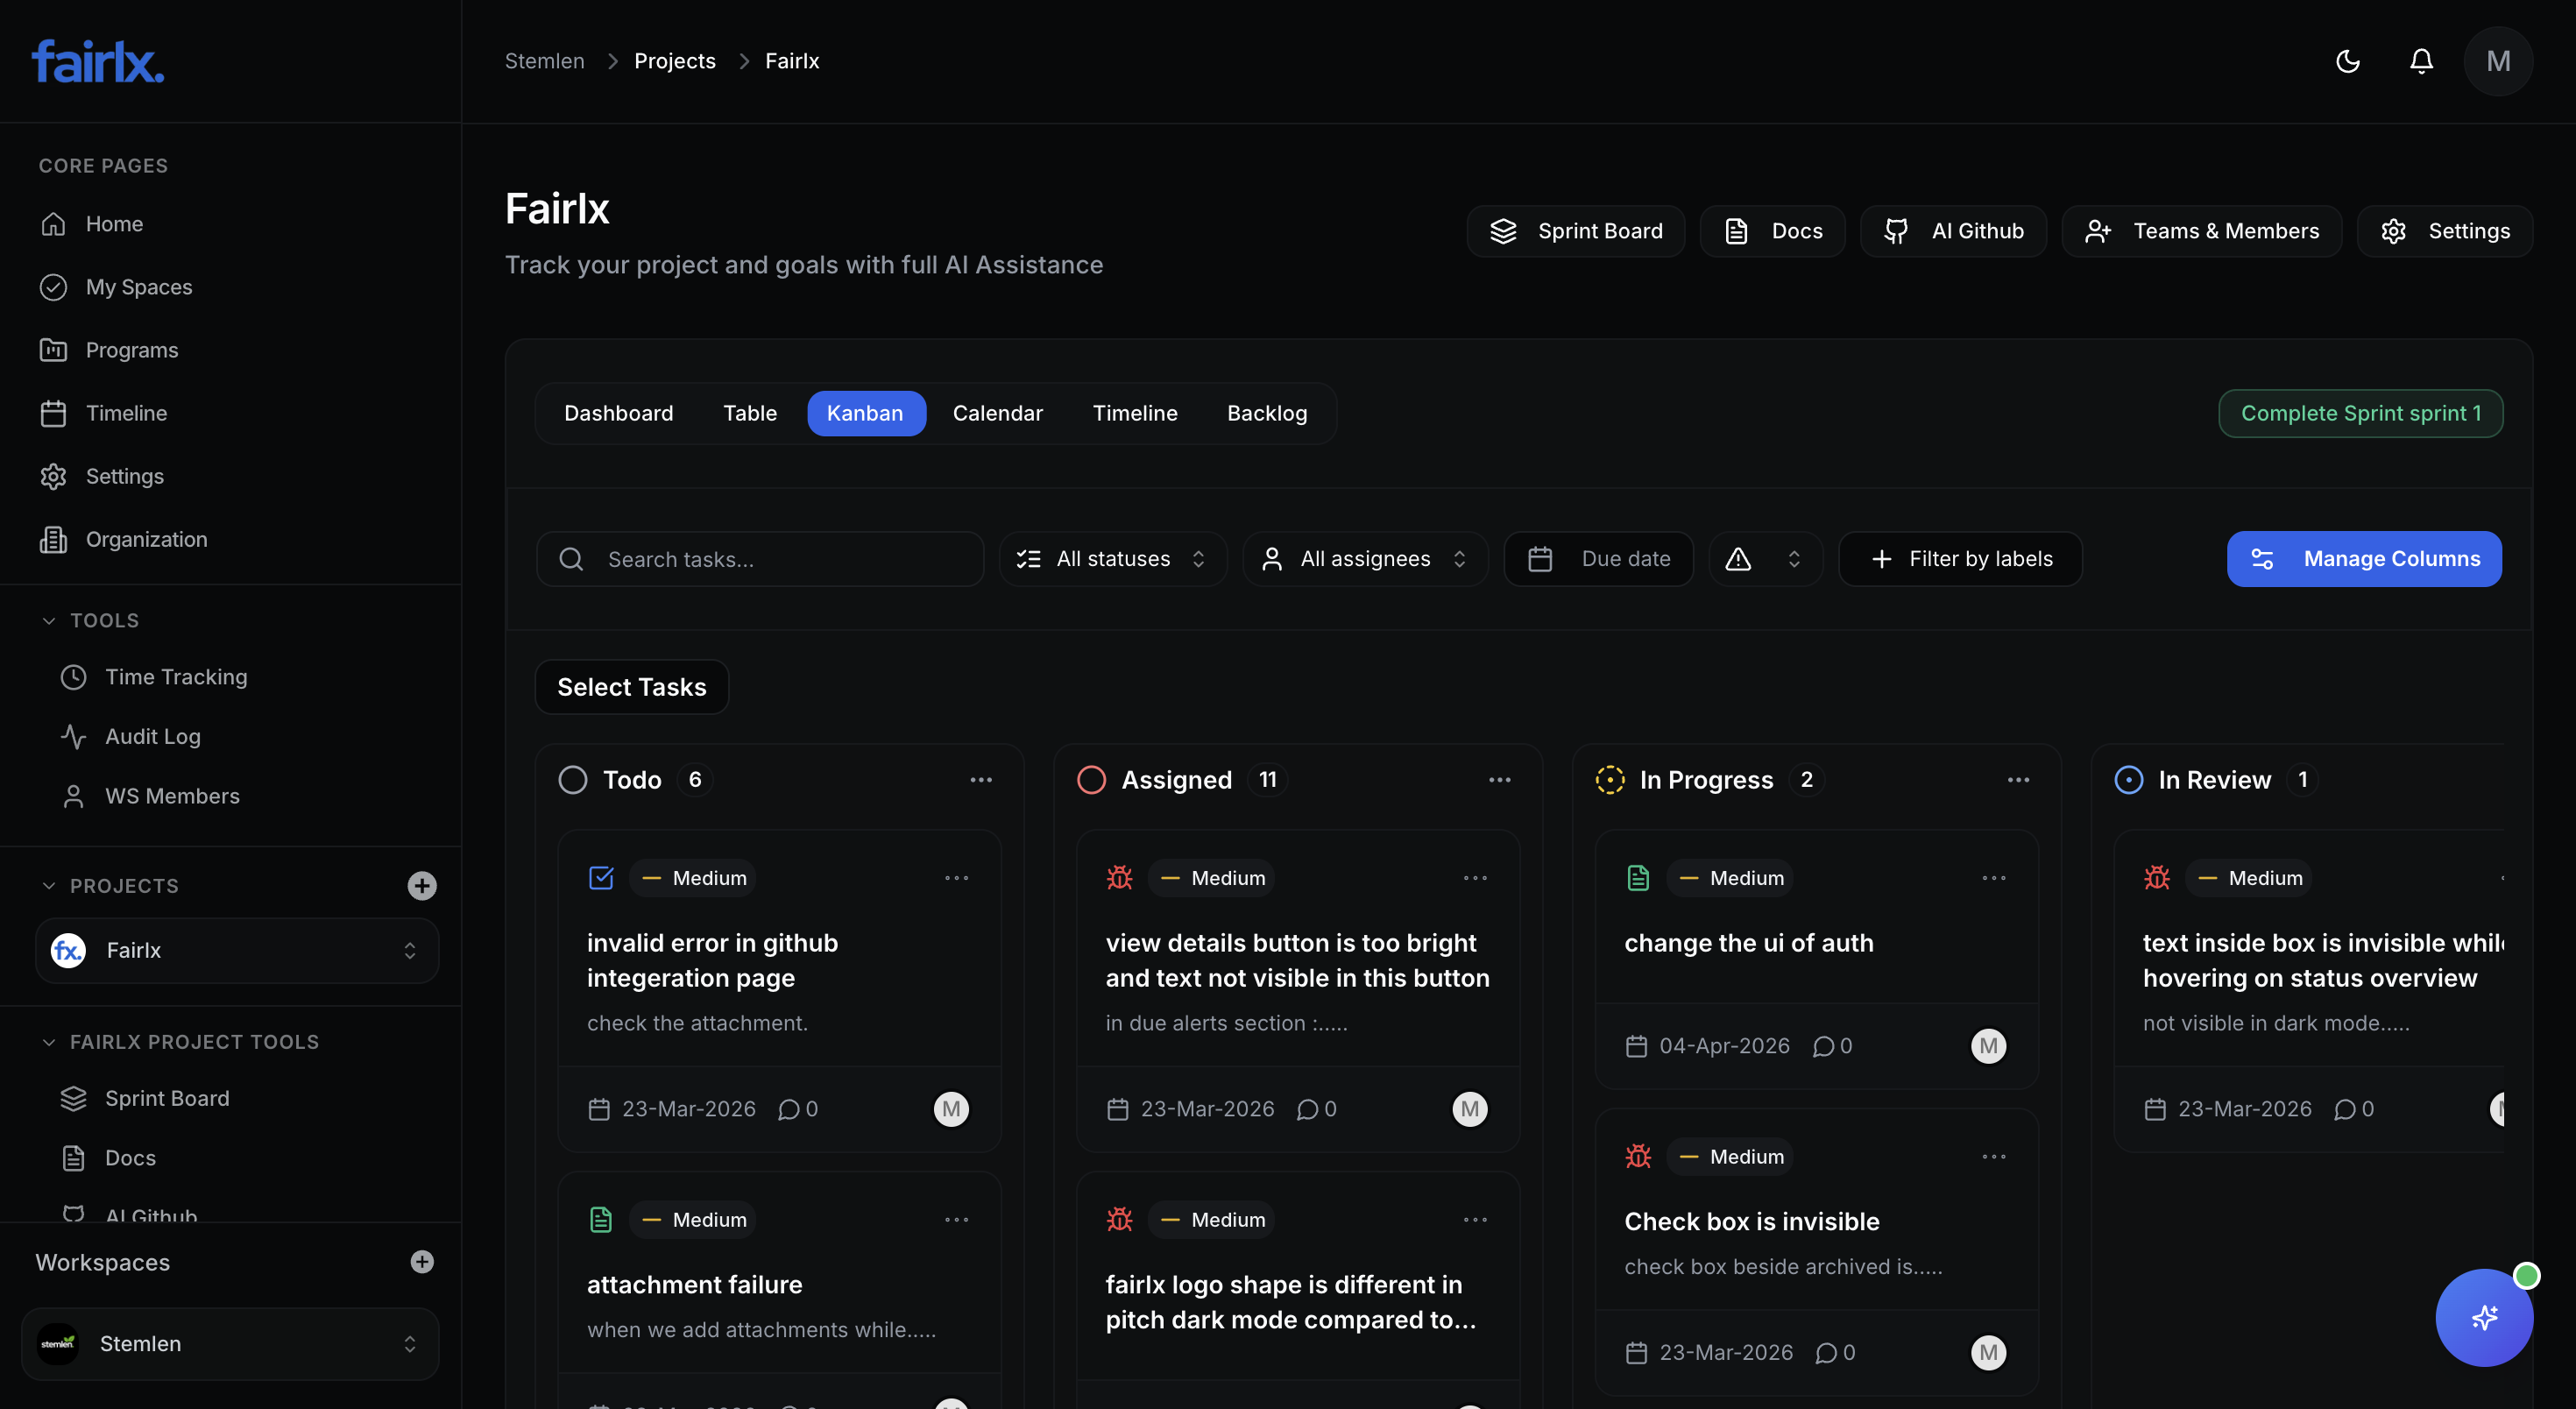Screen dimensions: 2576x1409
Task: Go to Projects in breadcrumb
Action: tap(675, 61)
